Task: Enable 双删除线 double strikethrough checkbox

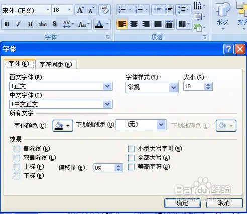Action: [x=17, y=158]
